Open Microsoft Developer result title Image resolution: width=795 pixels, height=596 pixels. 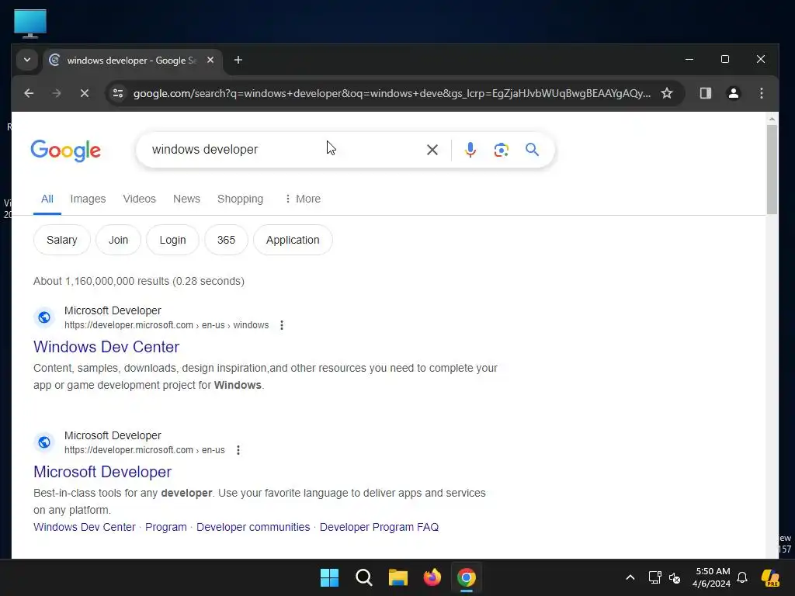point(102,472)
